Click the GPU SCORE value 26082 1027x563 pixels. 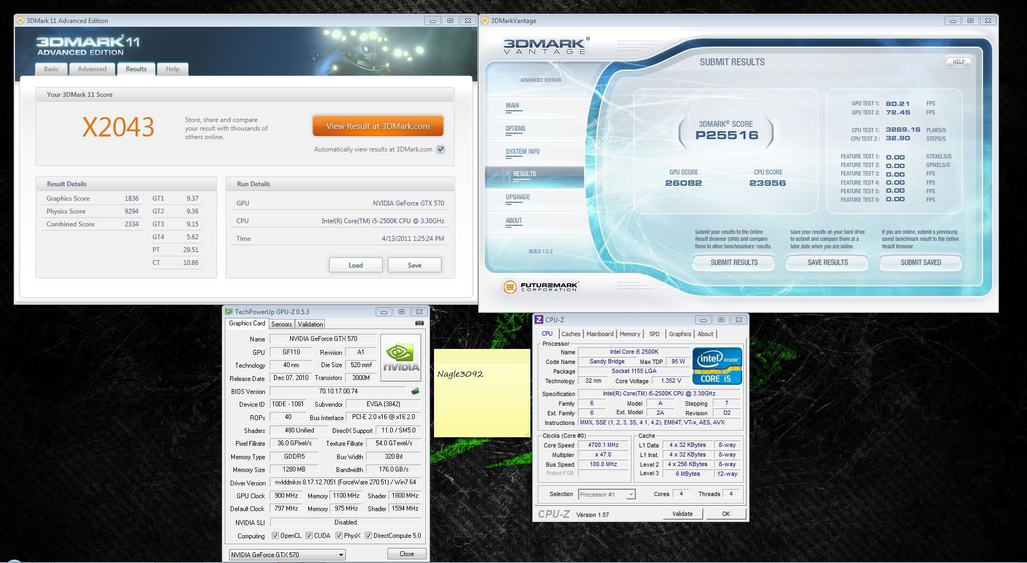(683, 183)
